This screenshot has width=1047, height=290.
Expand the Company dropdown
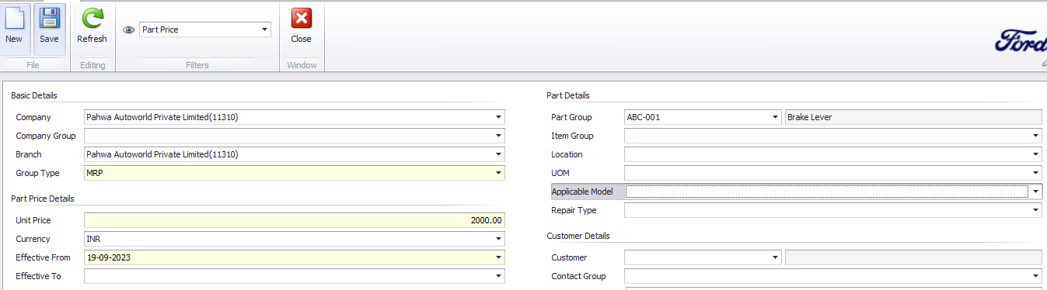(497, 117)
